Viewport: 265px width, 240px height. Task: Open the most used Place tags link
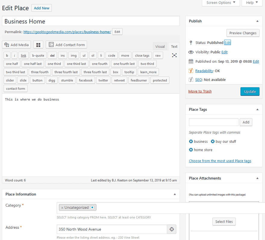220,161
